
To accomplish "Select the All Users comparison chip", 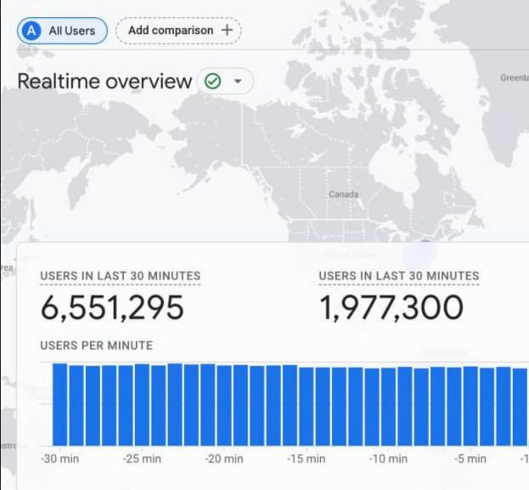I will pos(63,31).
